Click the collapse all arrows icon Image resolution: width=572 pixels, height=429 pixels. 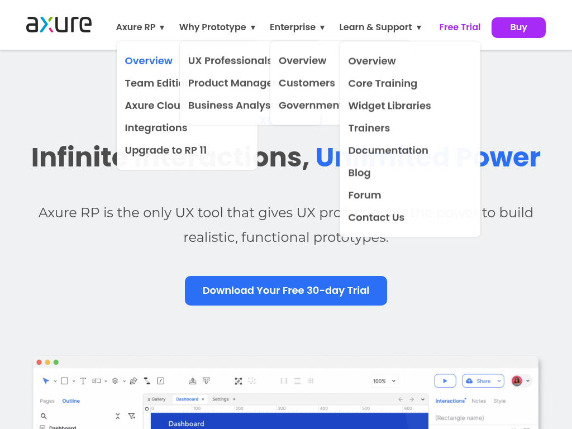click(x=117, y=416)
